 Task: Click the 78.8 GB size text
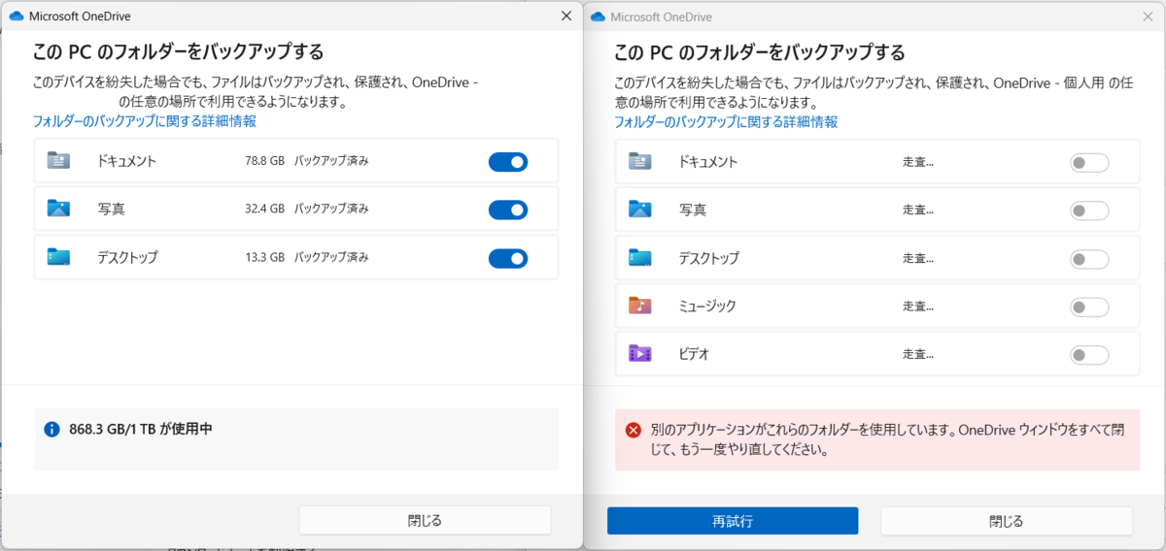264,162
